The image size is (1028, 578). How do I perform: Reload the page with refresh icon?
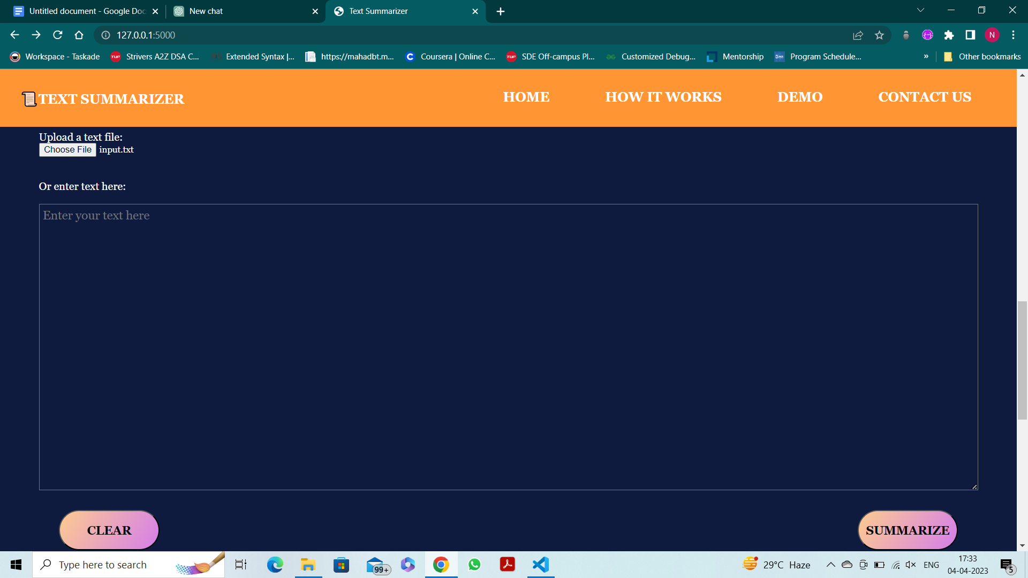tap(58, 35)
